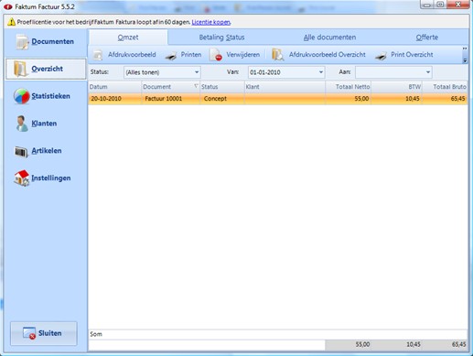Expand toolbar overflow arrow at right end
This screenshot has width=473, height=356.
[465, 60]
